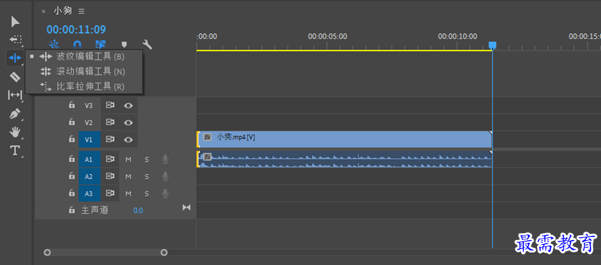Image resolution: width=601 pixels, height=265 pixels.
Task: Toggle V3 track eye visibility
Action: point(129,105)
